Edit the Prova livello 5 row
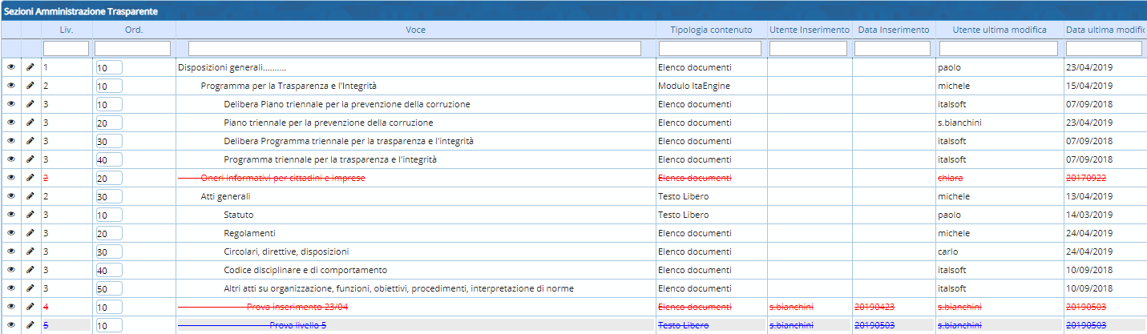The image size is (1147, 334). (x=30, y=325)
